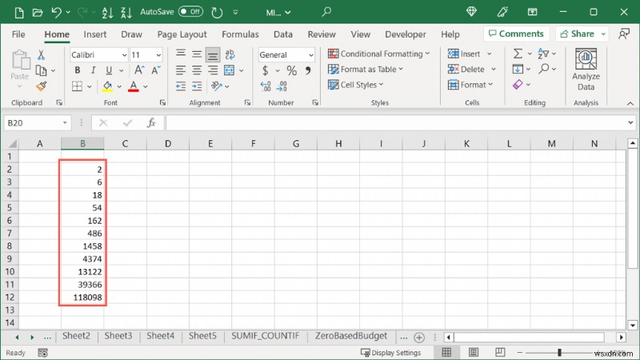Click the Search magnifier in title bar
Viewport: 640px width, 360px height.
click(x=326, y=12)
